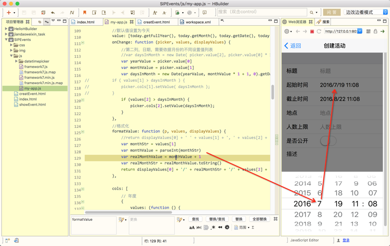The height and width of the screenshot is (246, 390).
Task: Toggle backward search direction icon
Action: tap(220, 228)
